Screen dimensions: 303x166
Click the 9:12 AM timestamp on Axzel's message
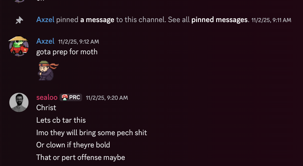click(x=78, y=41)
